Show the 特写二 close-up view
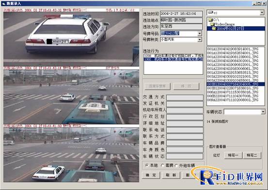The width and height of the screenshot is (268, 190). pyautogui.click(x=252, y=155)
